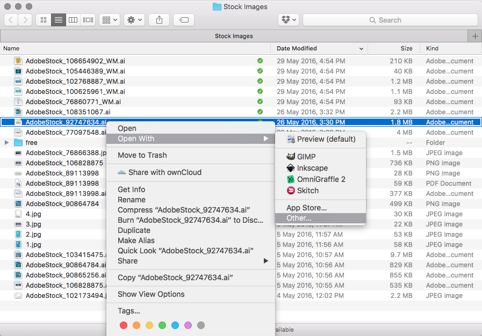
Task: Click the Share toolbar icon
Action: pyautogui.click(x=159, y=20)
